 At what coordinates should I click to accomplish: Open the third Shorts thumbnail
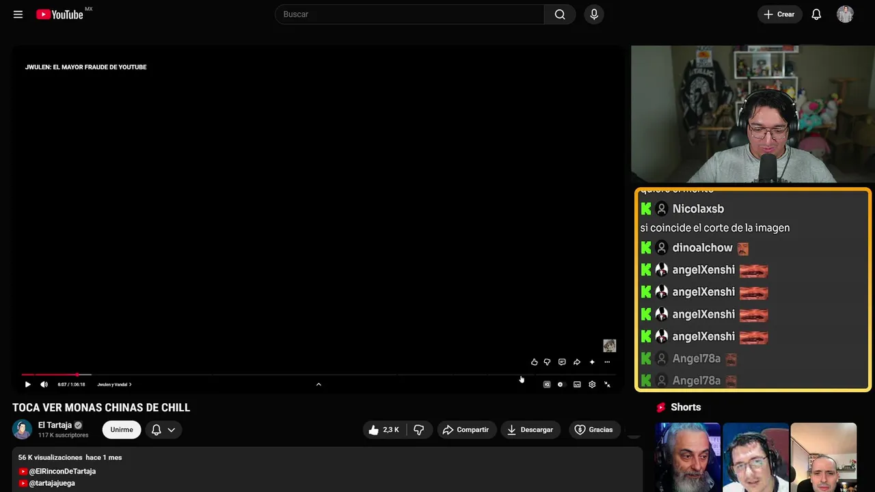coord(823,457)
